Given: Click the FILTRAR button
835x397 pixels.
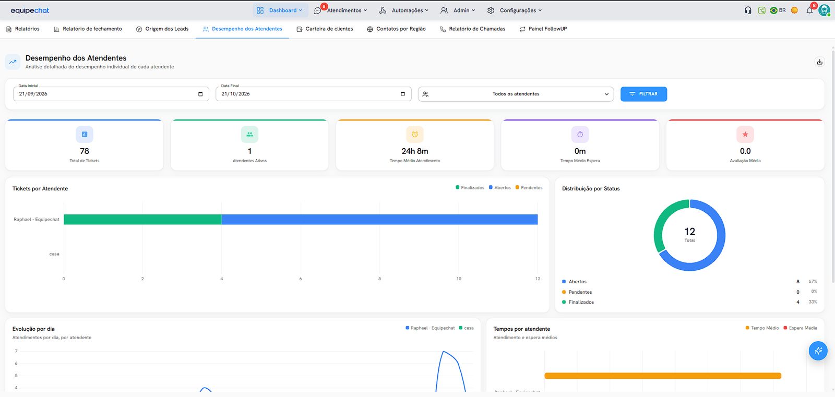Looking at the screenshot, I should 643,94.
